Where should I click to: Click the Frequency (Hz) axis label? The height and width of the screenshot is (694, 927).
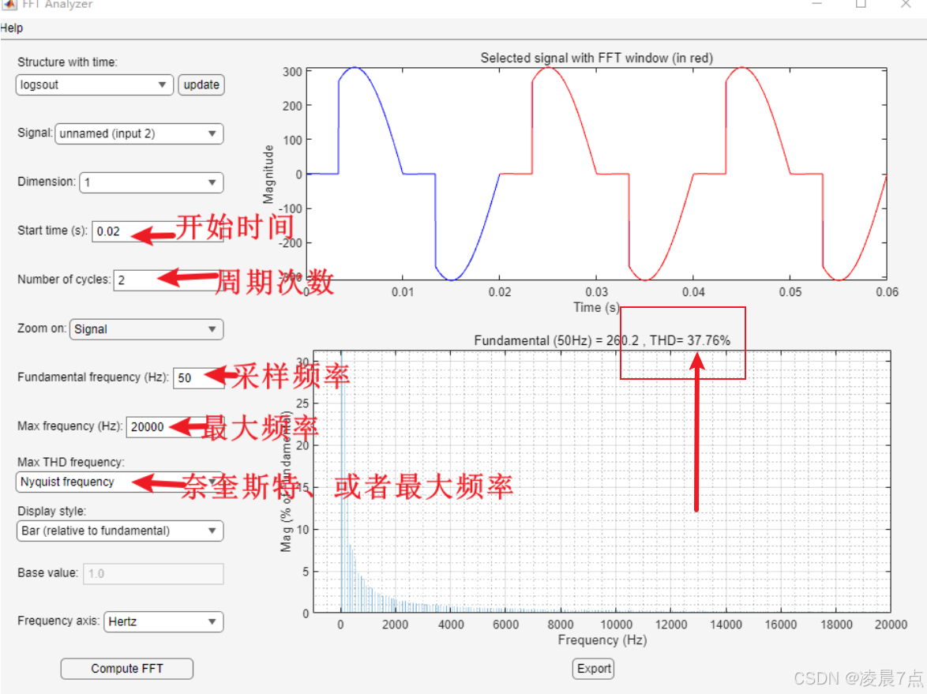[x=602, y=640]
